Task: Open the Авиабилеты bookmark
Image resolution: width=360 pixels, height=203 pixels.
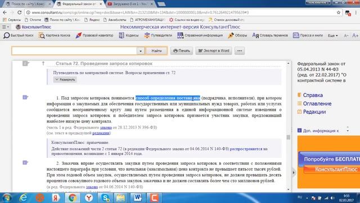Action: pyautogui.click(x=115, y=20)
